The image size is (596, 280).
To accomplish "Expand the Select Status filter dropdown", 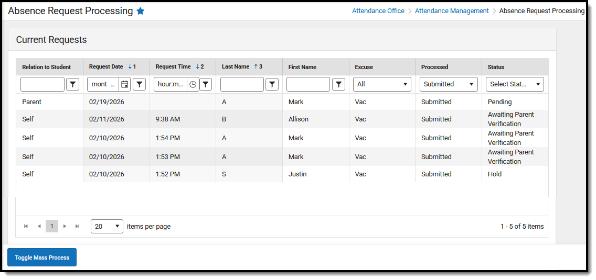I will pyautogui.click(x=515, y=84).
